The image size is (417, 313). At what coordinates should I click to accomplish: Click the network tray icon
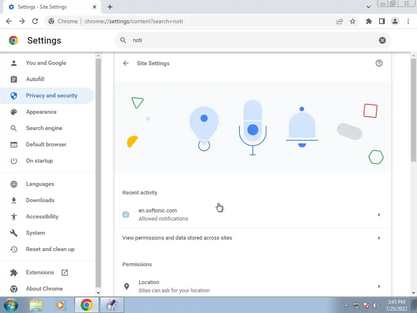(356, 305)
